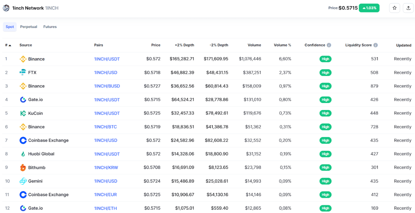Open the Confidence info tooltip icon
Image resolution: width=415 pixels, height=213 pixels.
point(329,45)
